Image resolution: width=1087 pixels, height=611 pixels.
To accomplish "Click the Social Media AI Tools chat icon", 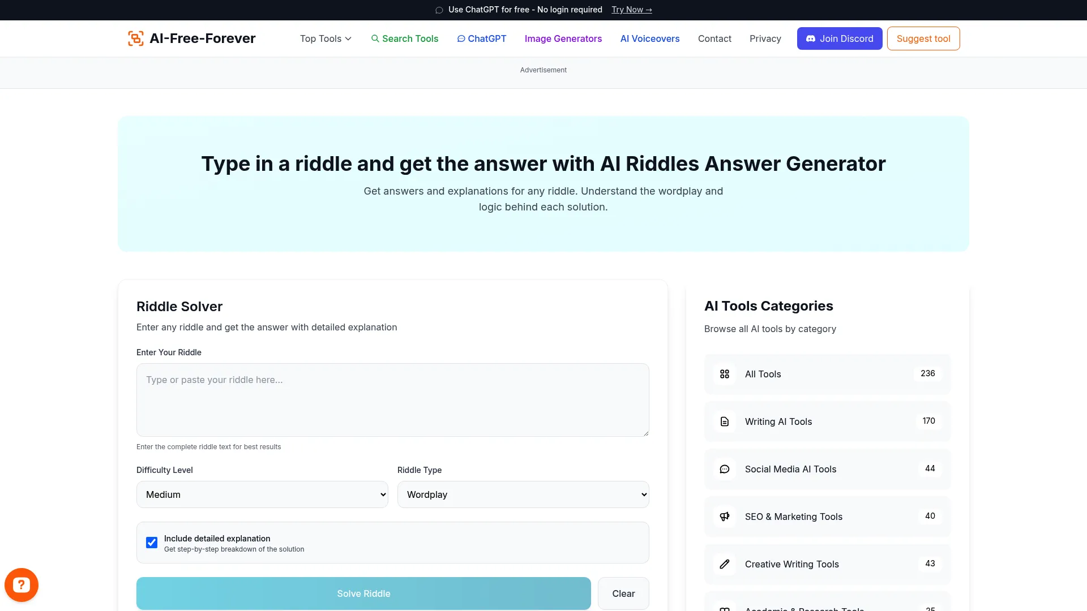I will tap(725, 469).
